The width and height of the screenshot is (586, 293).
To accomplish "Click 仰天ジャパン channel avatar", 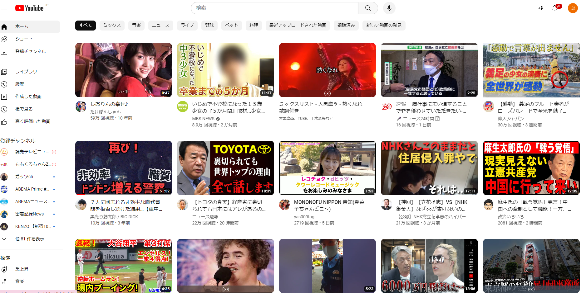I will click(x=488, y=106).
